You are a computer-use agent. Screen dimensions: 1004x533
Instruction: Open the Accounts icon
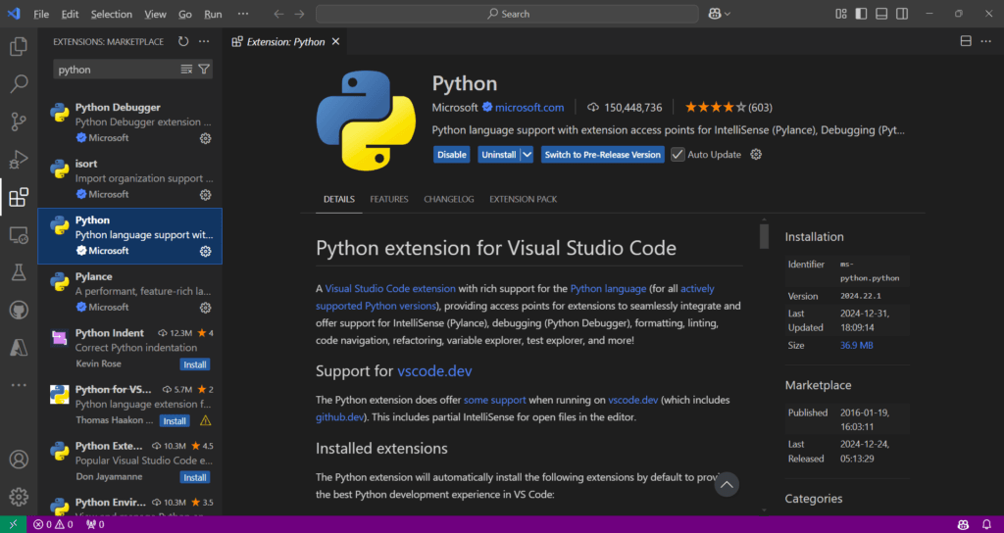click(x=19, y=460)
